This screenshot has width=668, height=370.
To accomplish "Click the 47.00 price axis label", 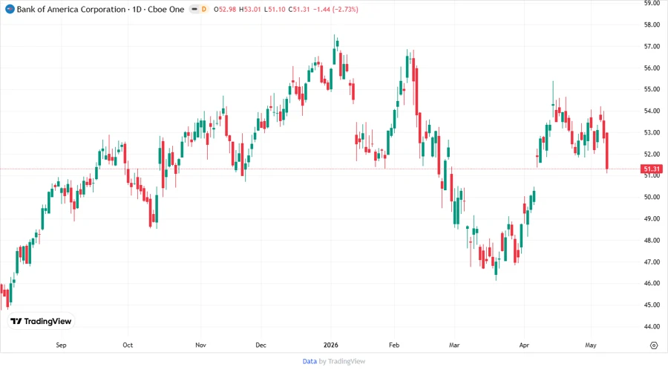I will [652, 262].
